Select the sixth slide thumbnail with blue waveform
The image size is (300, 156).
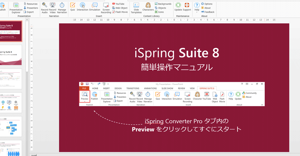pos(11,148)
